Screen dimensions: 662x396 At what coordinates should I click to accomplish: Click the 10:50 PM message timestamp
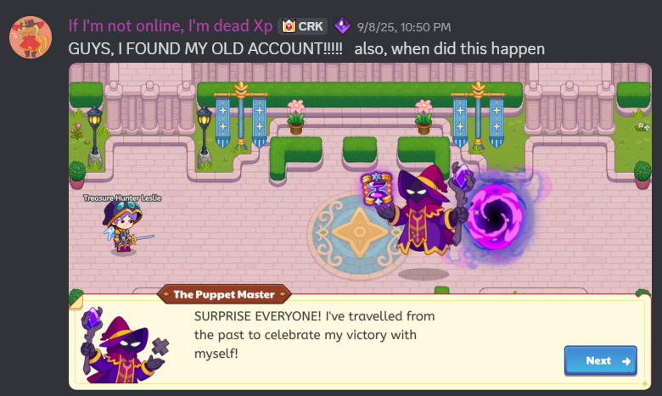tap(404, 27)
